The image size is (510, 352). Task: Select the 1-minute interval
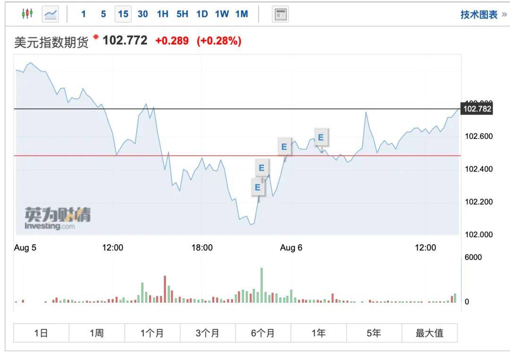tap(84, 14)
